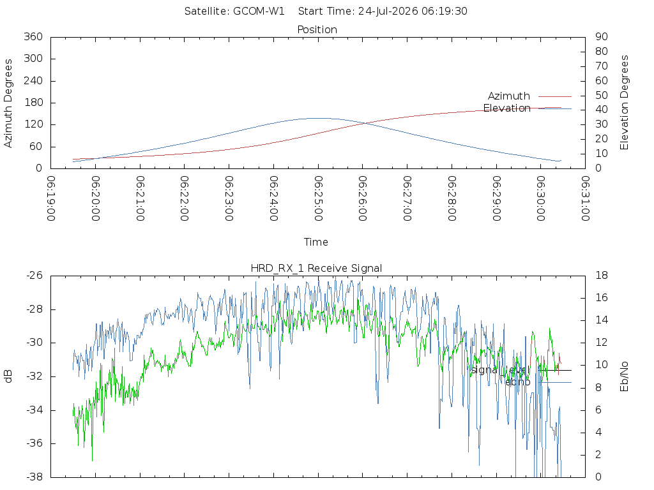Image resolution: width=654 pixels, height=490 pixels.
Task: Click the 06:24:00 time tick label
Action: click(273, 198)
